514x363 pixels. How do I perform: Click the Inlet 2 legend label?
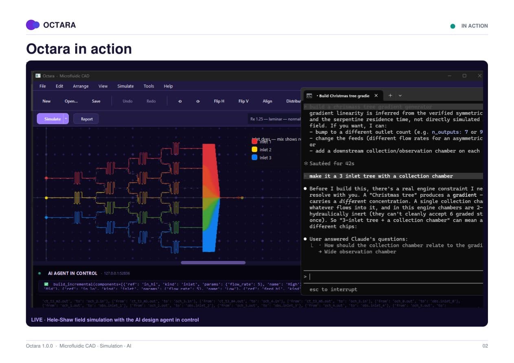pos(265,150)
